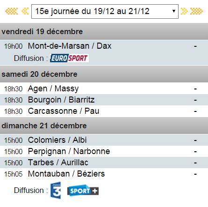
Task: Jump to the first matchday with double-left arrows
Action: [11, 11]
